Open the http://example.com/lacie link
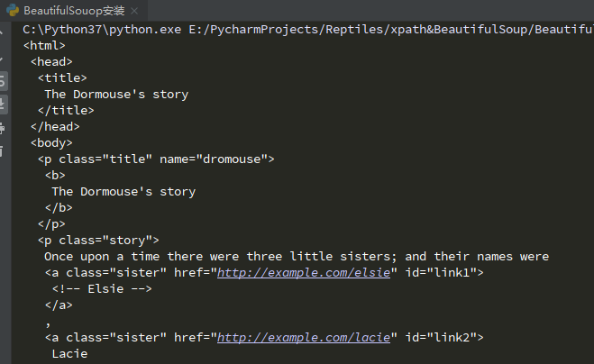Screen dimensions: 594x364 [x=303, y=338]
